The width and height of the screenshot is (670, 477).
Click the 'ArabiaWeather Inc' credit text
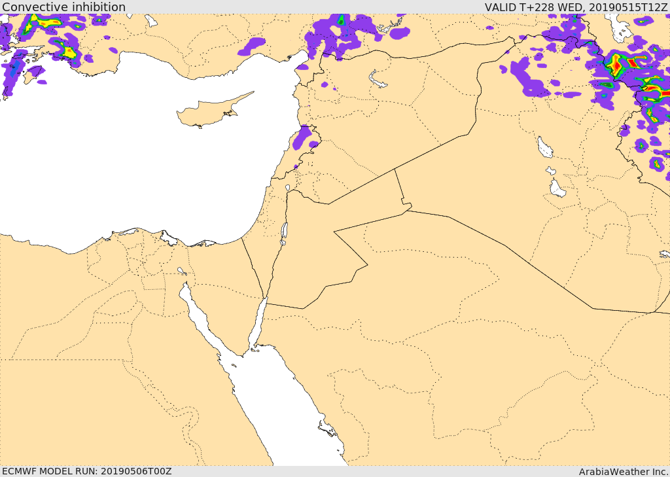(624, 472)
